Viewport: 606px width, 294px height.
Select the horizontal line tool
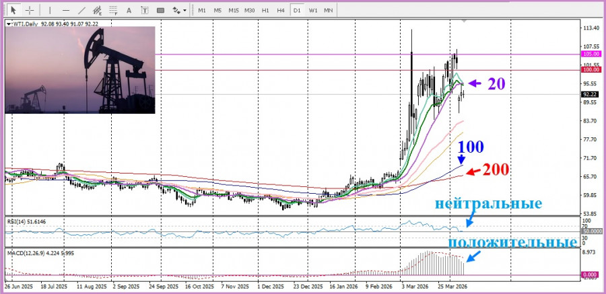point(65,10)
